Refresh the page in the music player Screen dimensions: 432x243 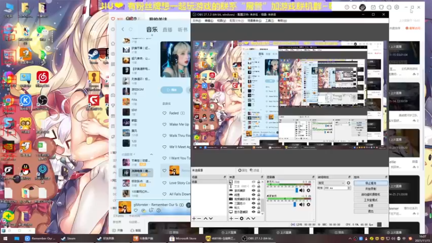pos(131,29)
